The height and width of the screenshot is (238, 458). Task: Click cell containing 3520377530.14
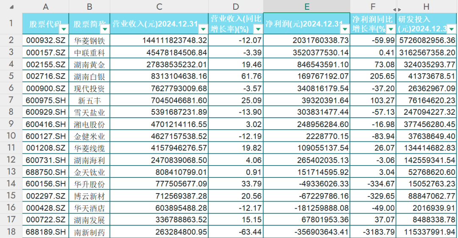307,53
